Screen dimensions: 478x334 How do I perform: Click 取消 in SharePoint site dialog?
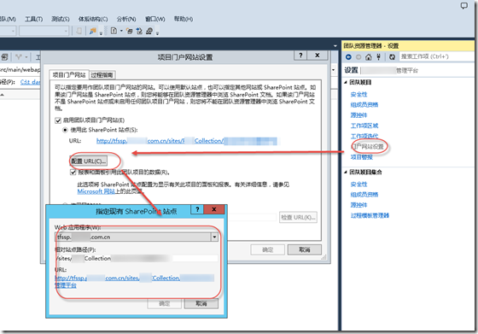(201, 303)
